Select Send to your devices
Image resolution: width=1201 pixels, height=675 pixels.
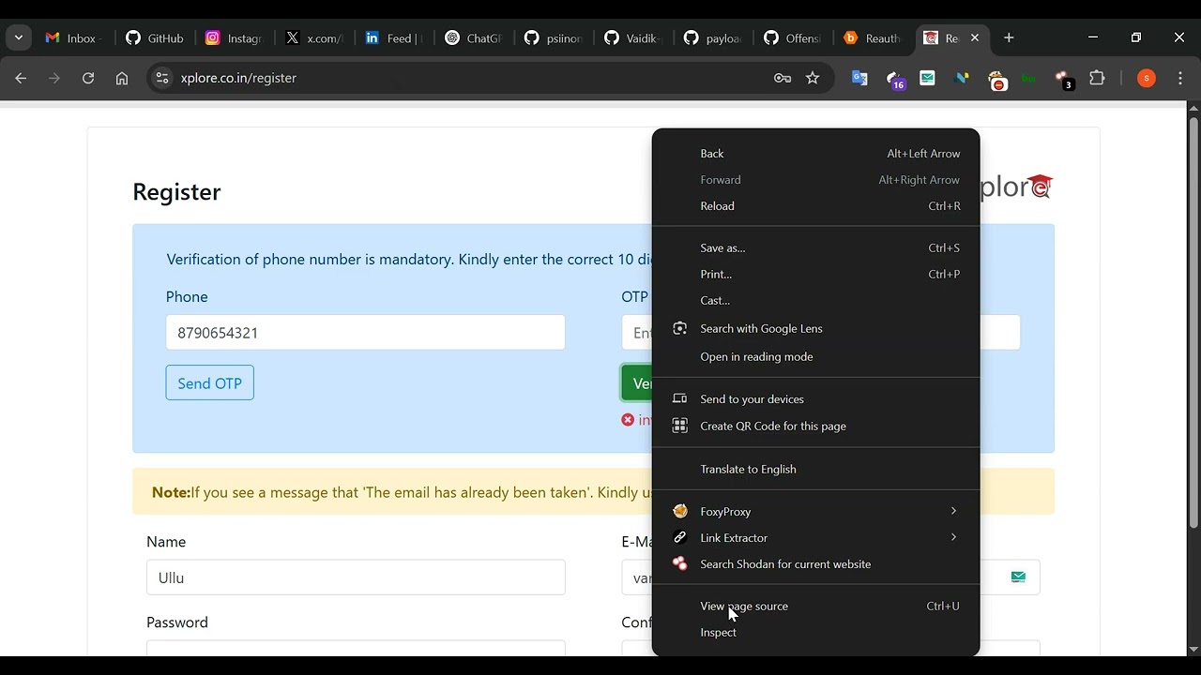pyautogui.click(x=815, y=399)
